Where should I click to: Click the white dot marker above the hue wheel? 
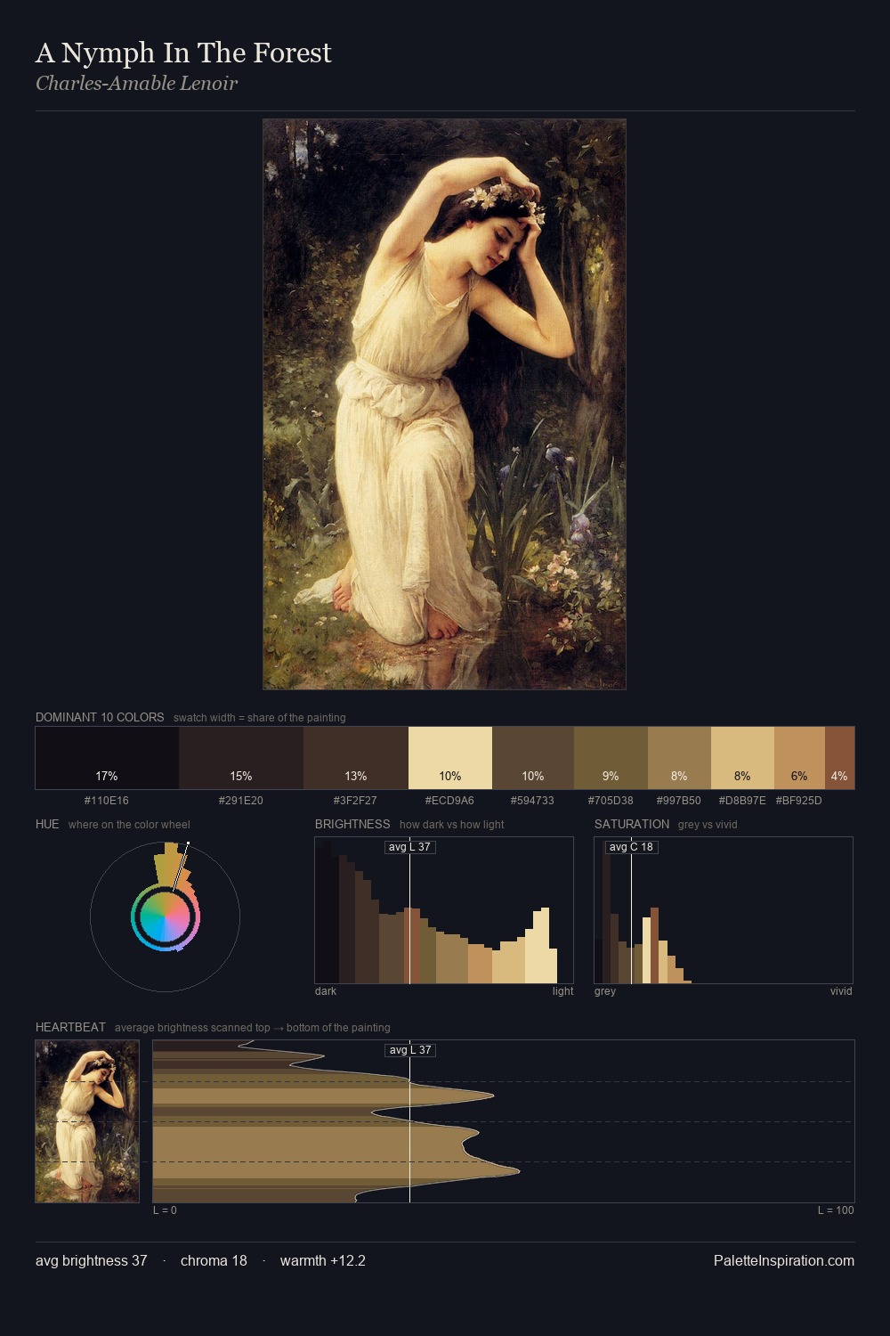click(188, 843)
